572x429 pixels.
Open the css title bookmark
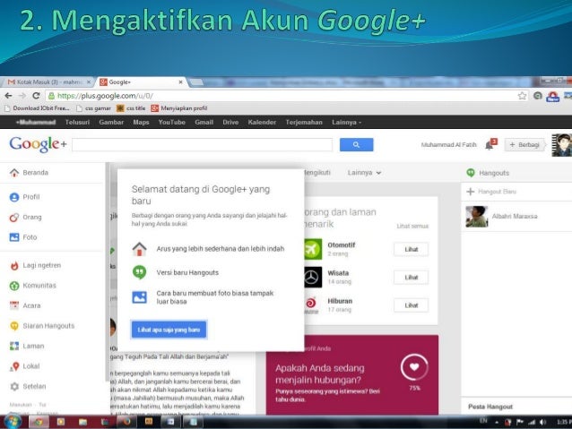click(x=131, y=108)
